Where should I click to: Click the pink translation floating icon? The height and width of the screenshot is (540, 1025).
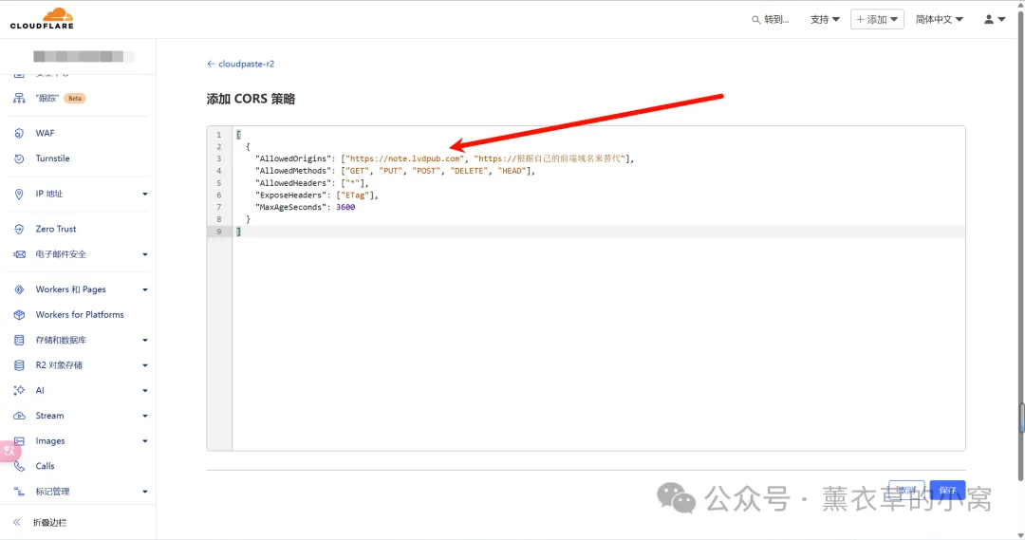point(9,451)
